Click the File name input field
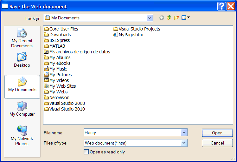Screen dimensions: 237x162 click(x=132, y=132)
